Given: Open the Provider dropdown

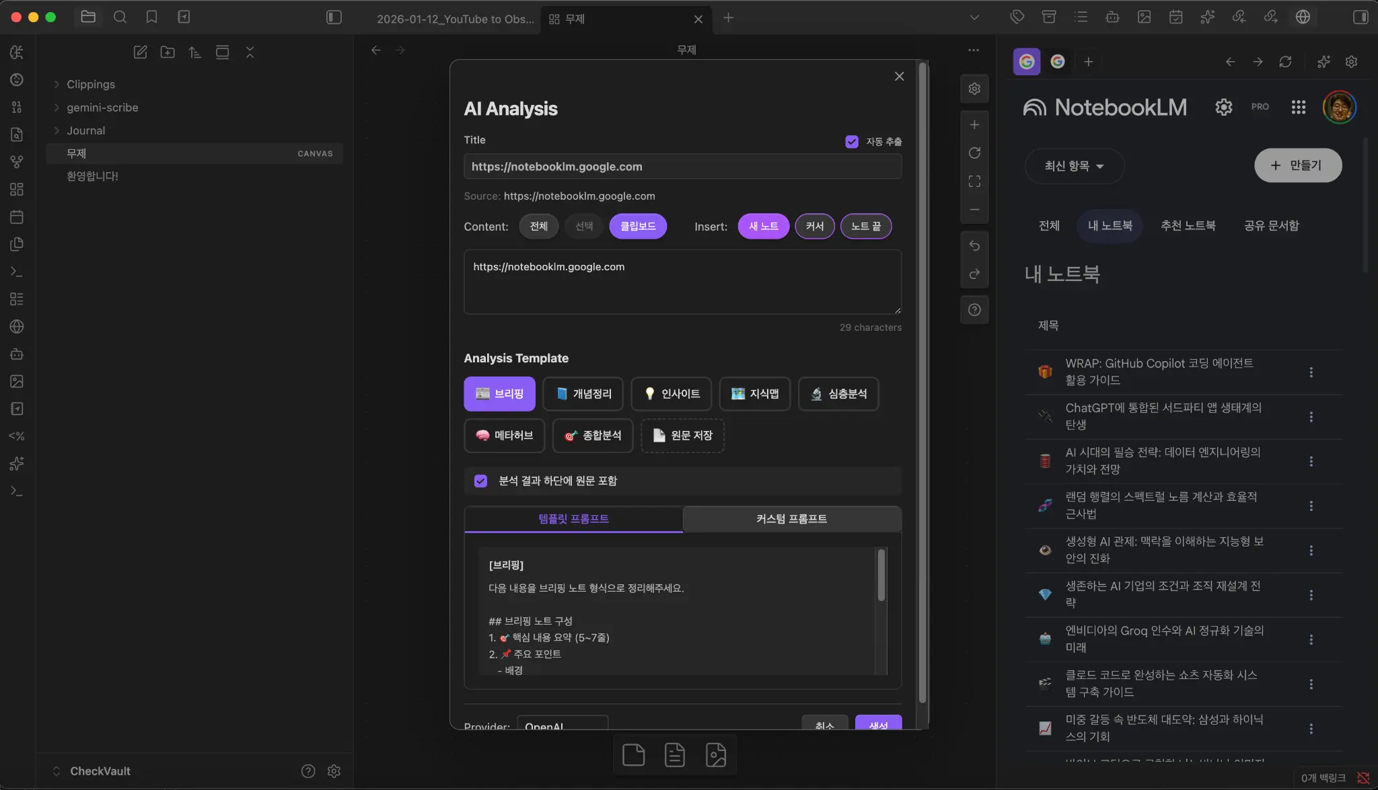Looking at the screenshot, I should tap(563, 723).
